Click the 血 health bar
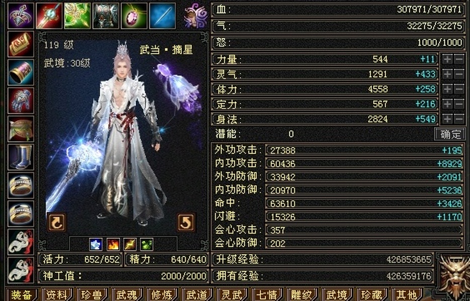This screenshot has height=301, width=470. [338, 10]
